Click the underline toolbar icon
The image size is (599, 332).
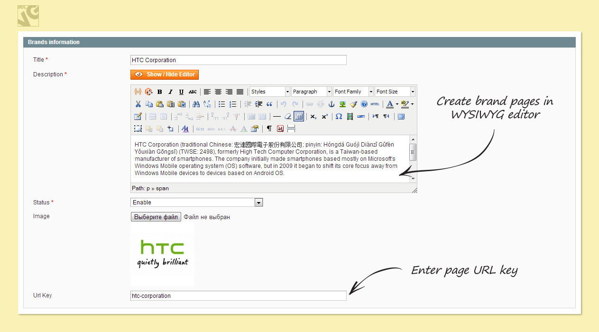[181, 92]
